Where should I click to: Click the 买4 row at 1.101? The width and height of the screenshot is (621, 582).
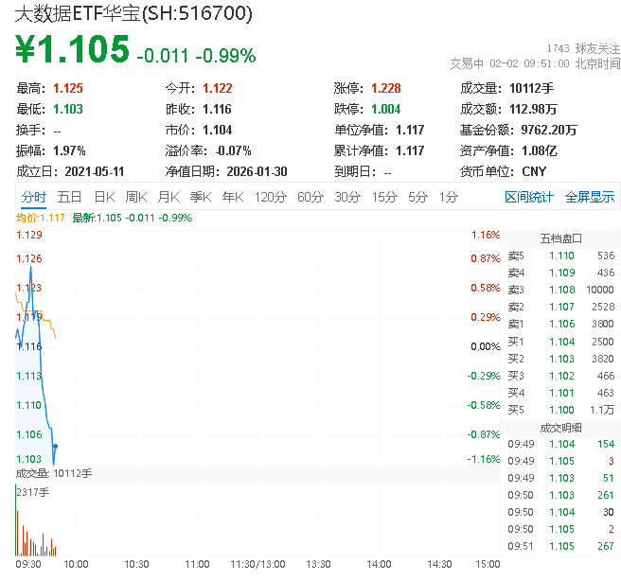tap(560, 393)
